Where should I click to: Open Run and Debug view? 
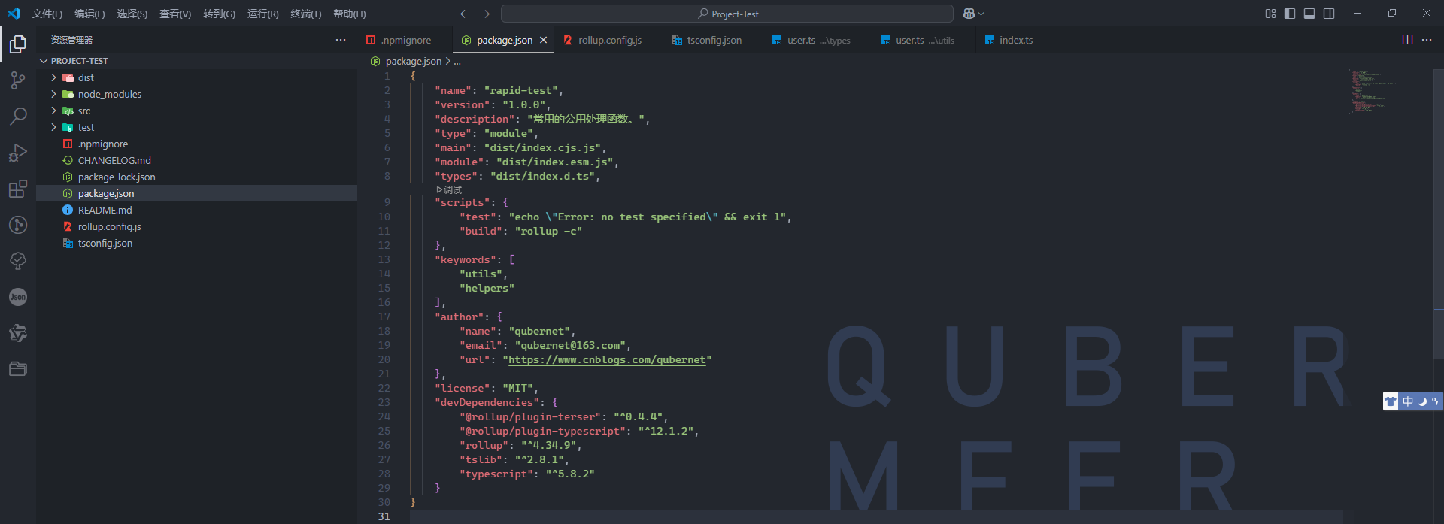pyautogui.click(x=18, y=153)
